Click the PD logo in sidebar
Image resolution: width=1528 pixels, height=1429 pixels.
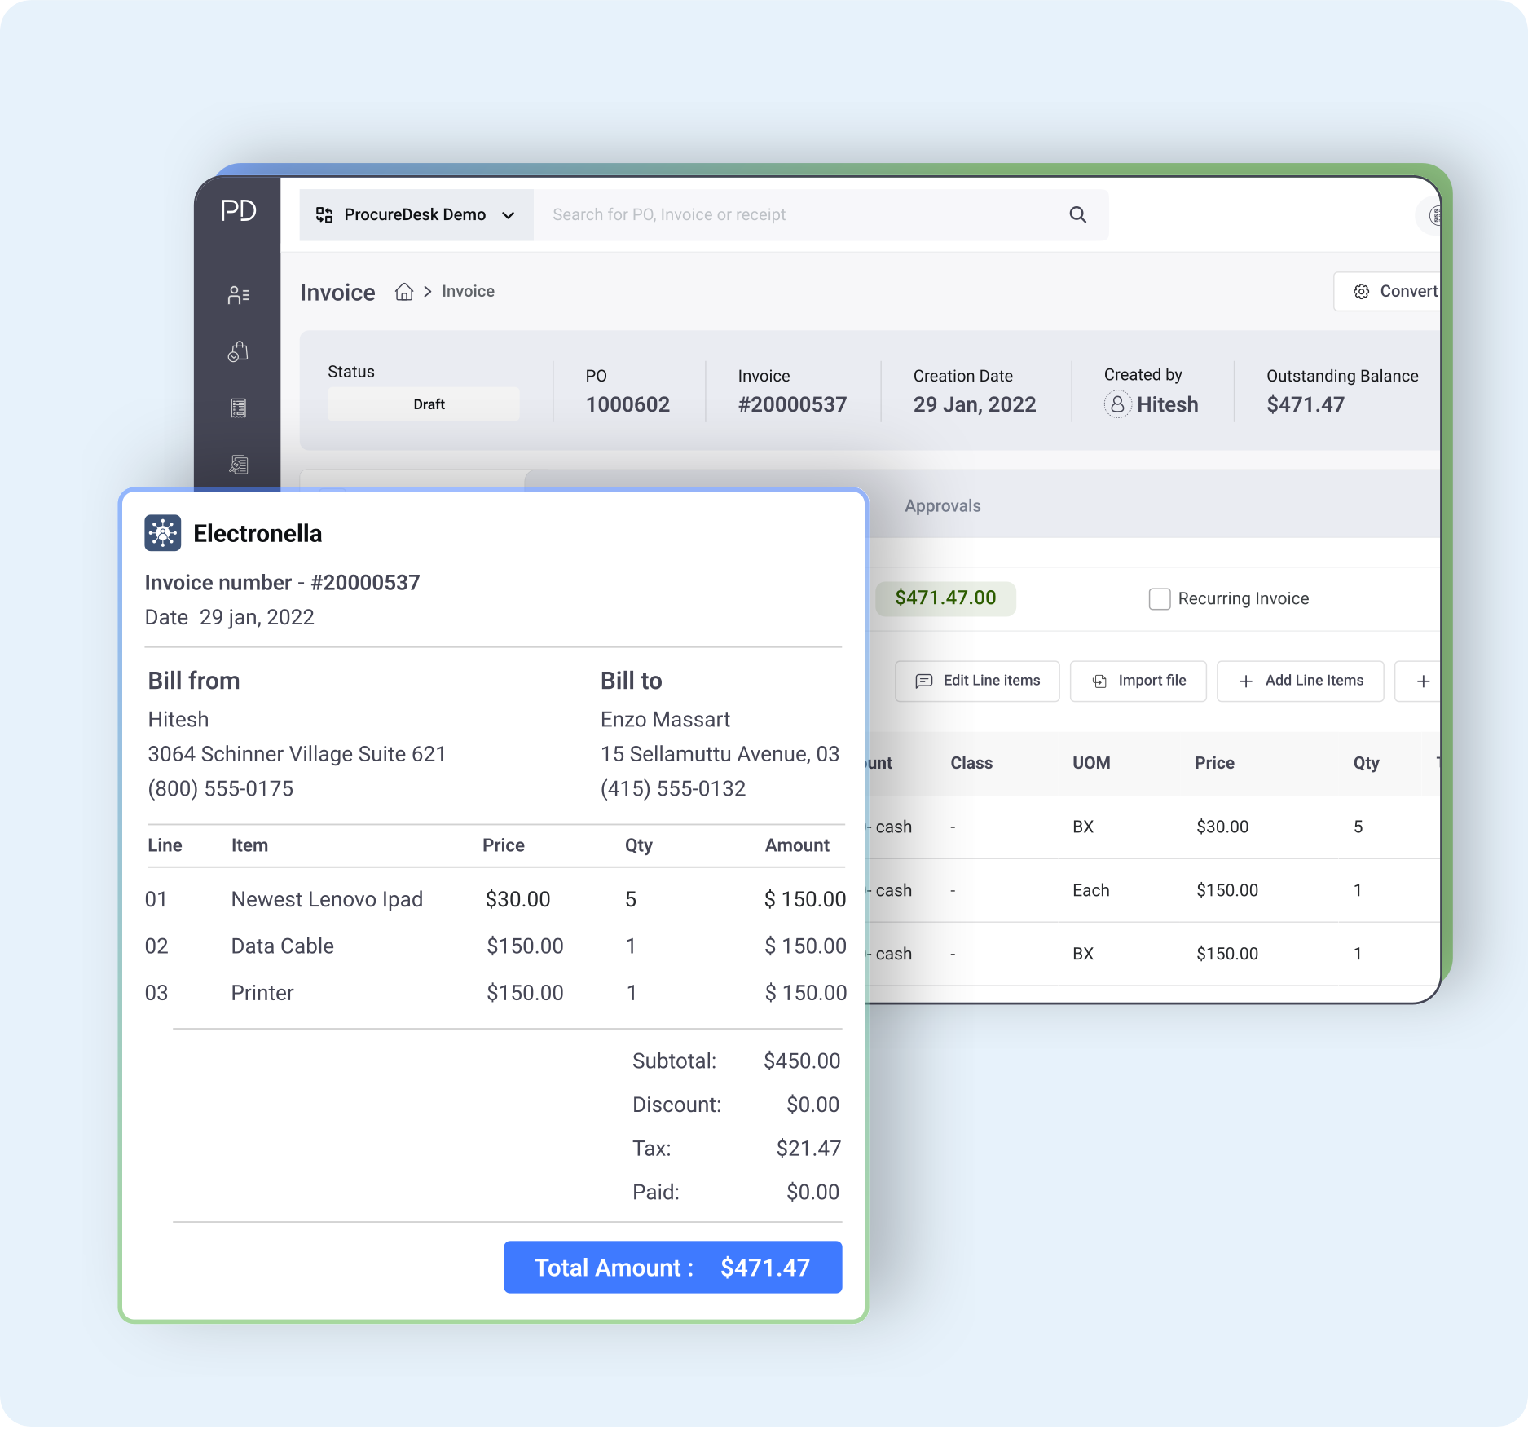coord(238,211)
